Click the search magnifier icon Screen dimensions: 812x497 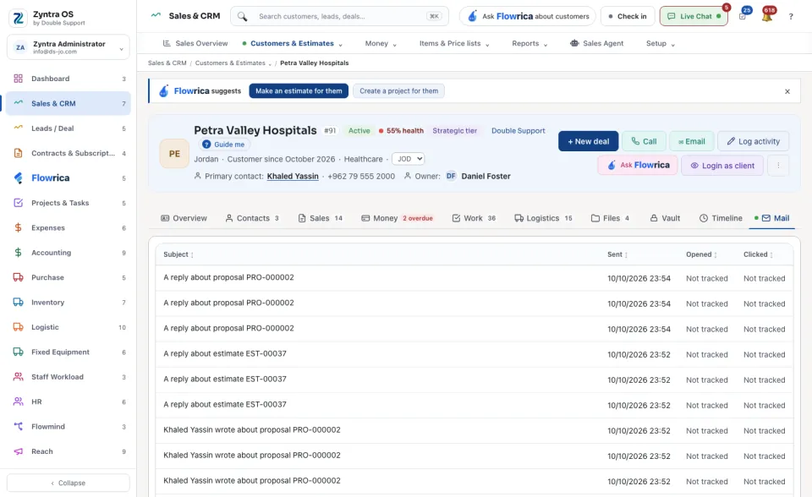(242, 17)
